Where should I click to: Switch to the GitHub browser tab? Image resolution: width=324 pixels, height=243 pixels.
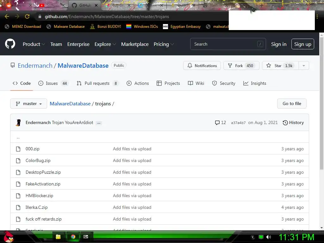point(84,5)
